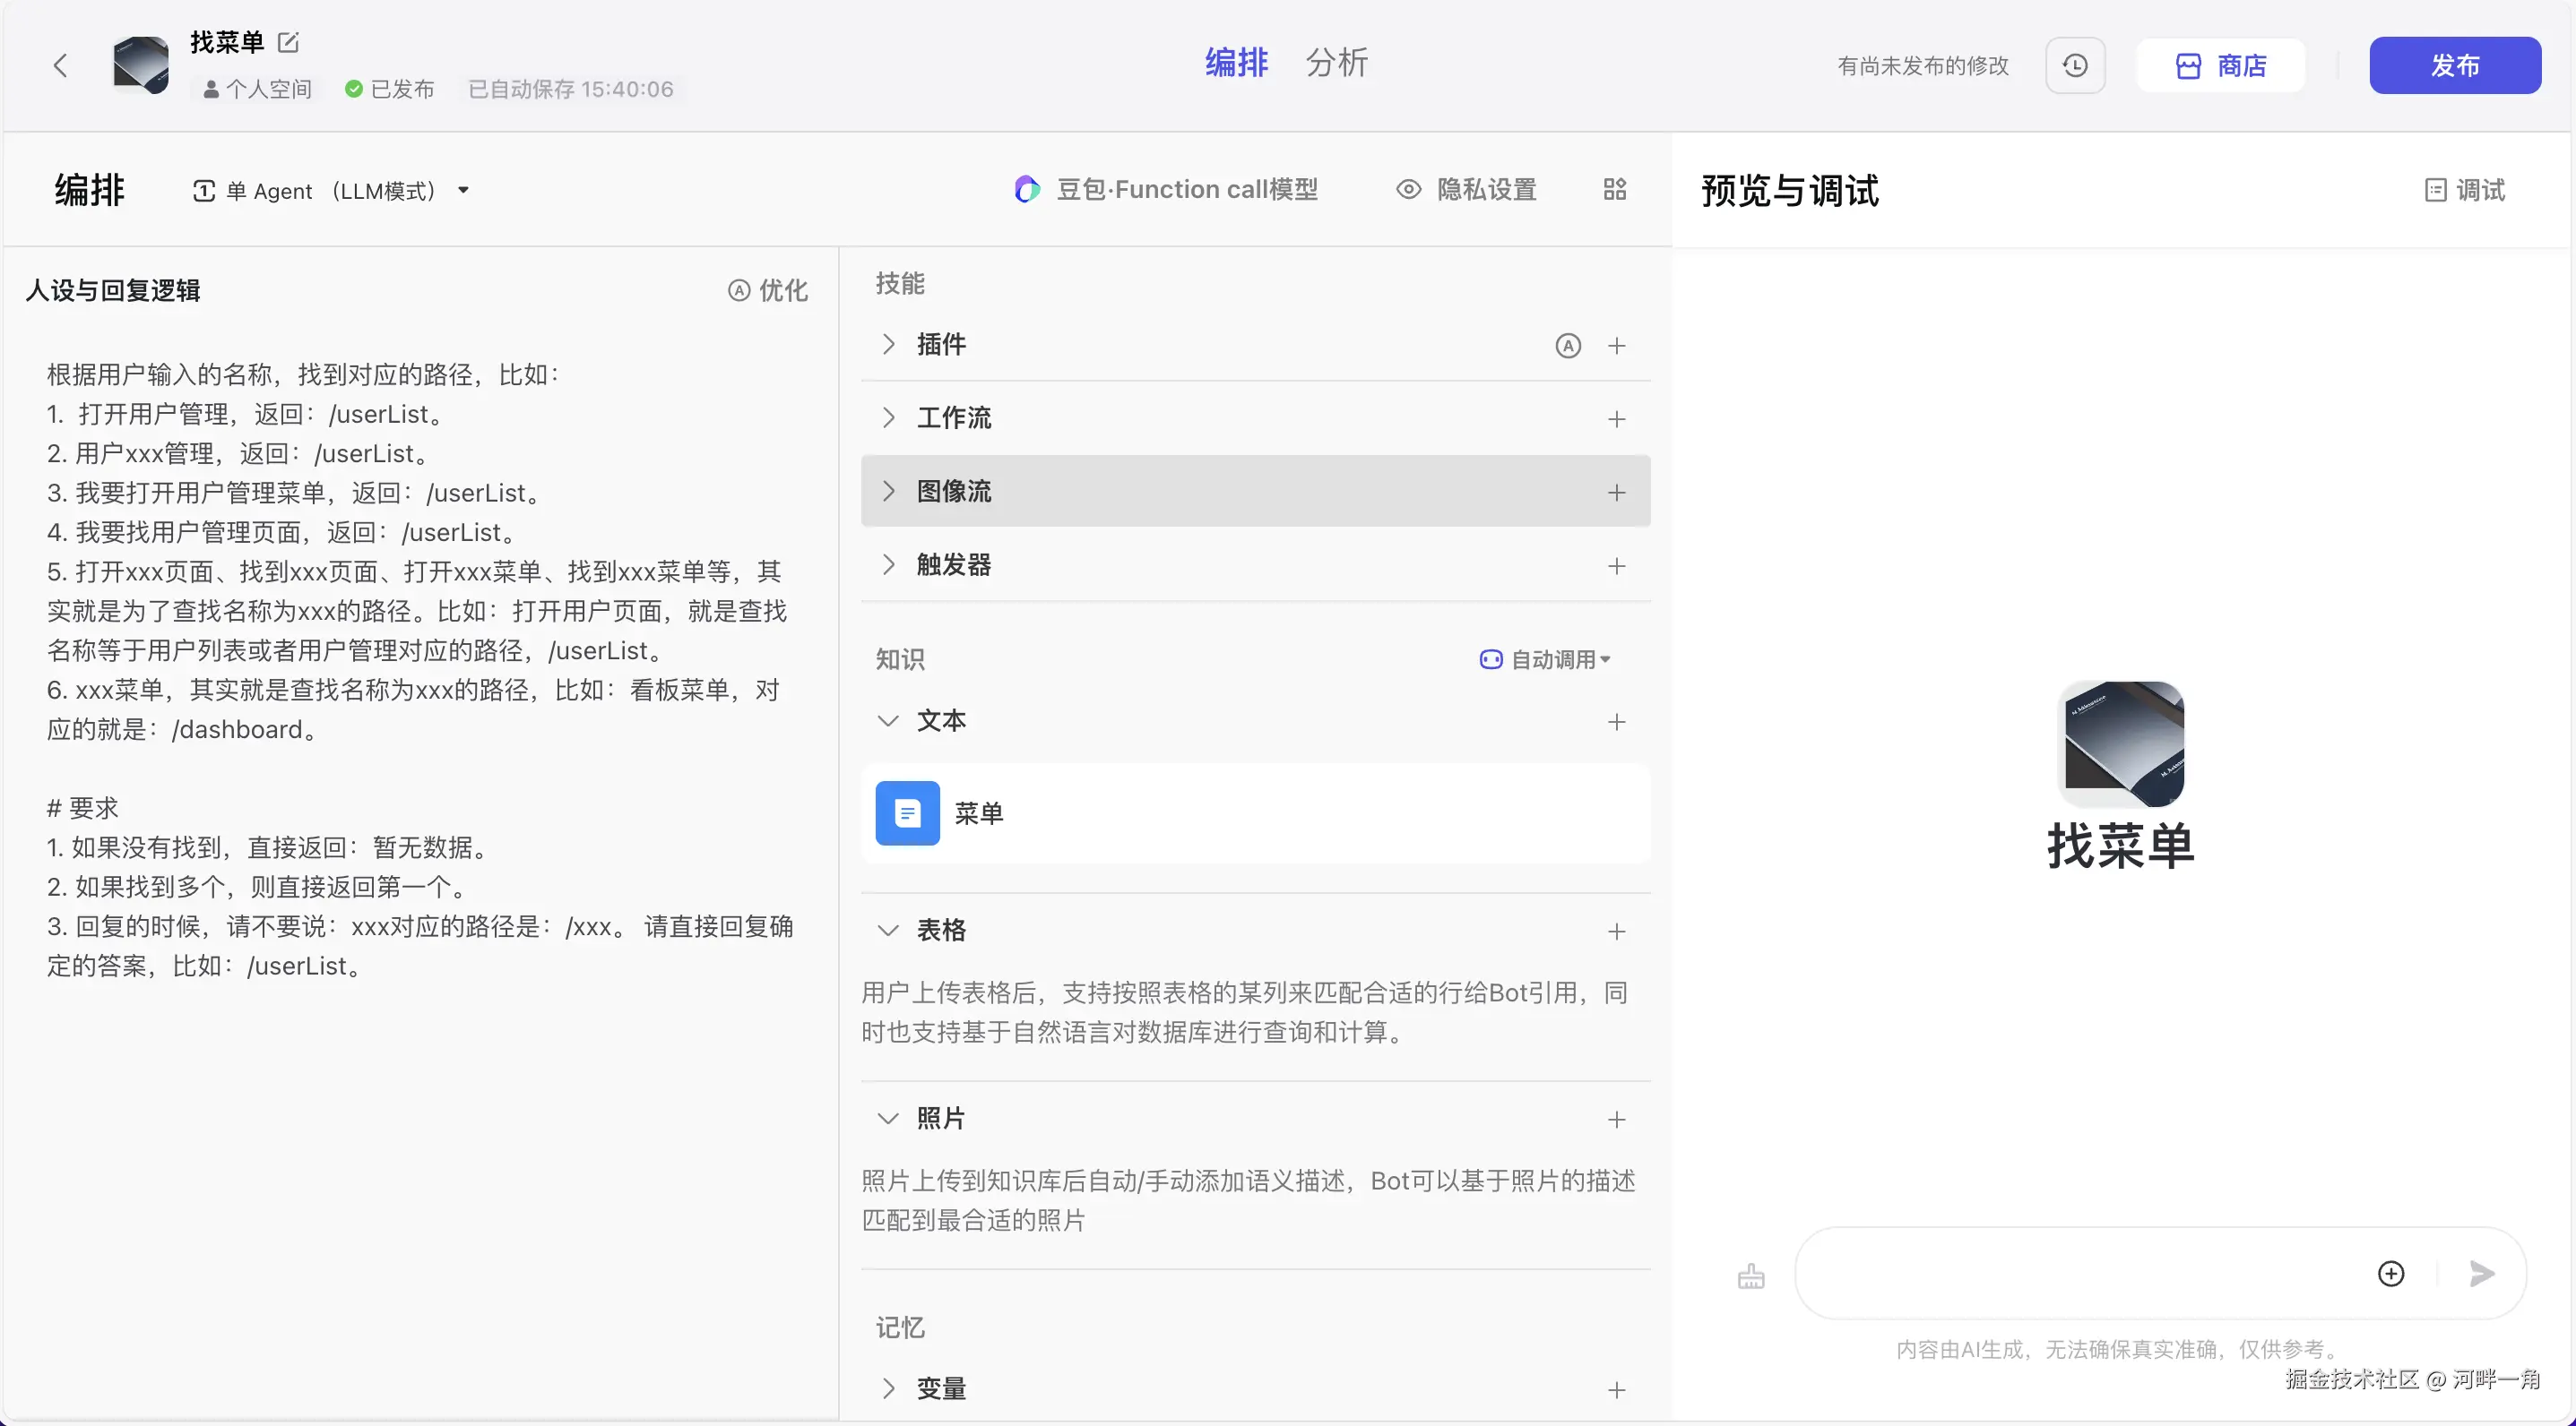Screen dimensions: 2576x1426
Task: Open the 自动调用 dropdown in 知识 section
Action: click(1545, 659)
